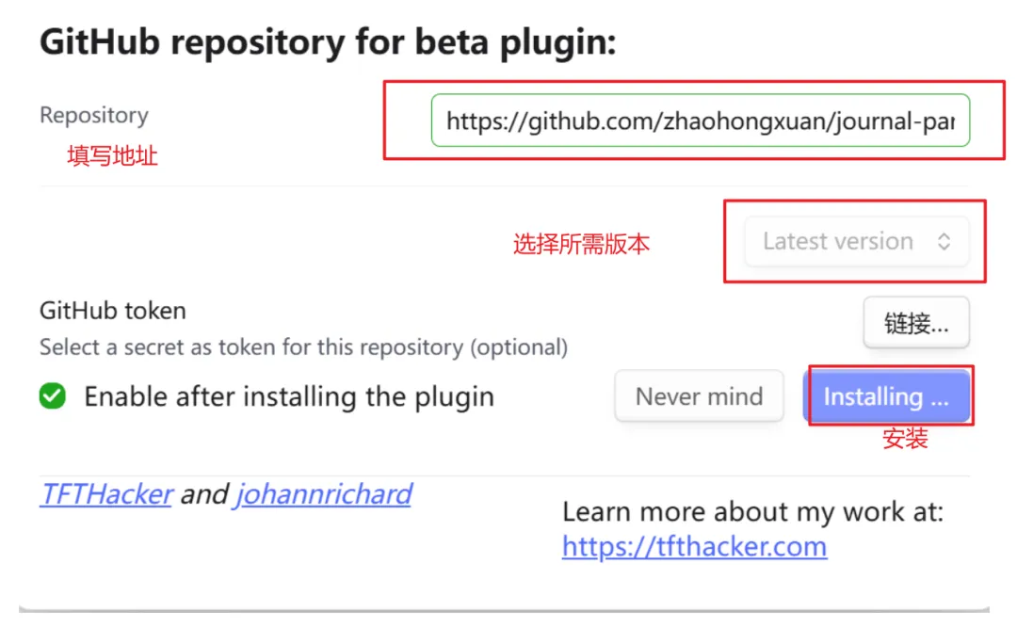Screen dimensions: 1017x628
Task: Focus the Repository URL input field
Action: click(x=701, y=121)
